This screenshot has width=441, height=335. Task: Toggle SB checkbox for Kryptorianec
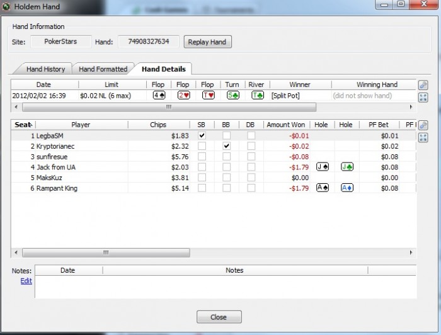point(202,146)
